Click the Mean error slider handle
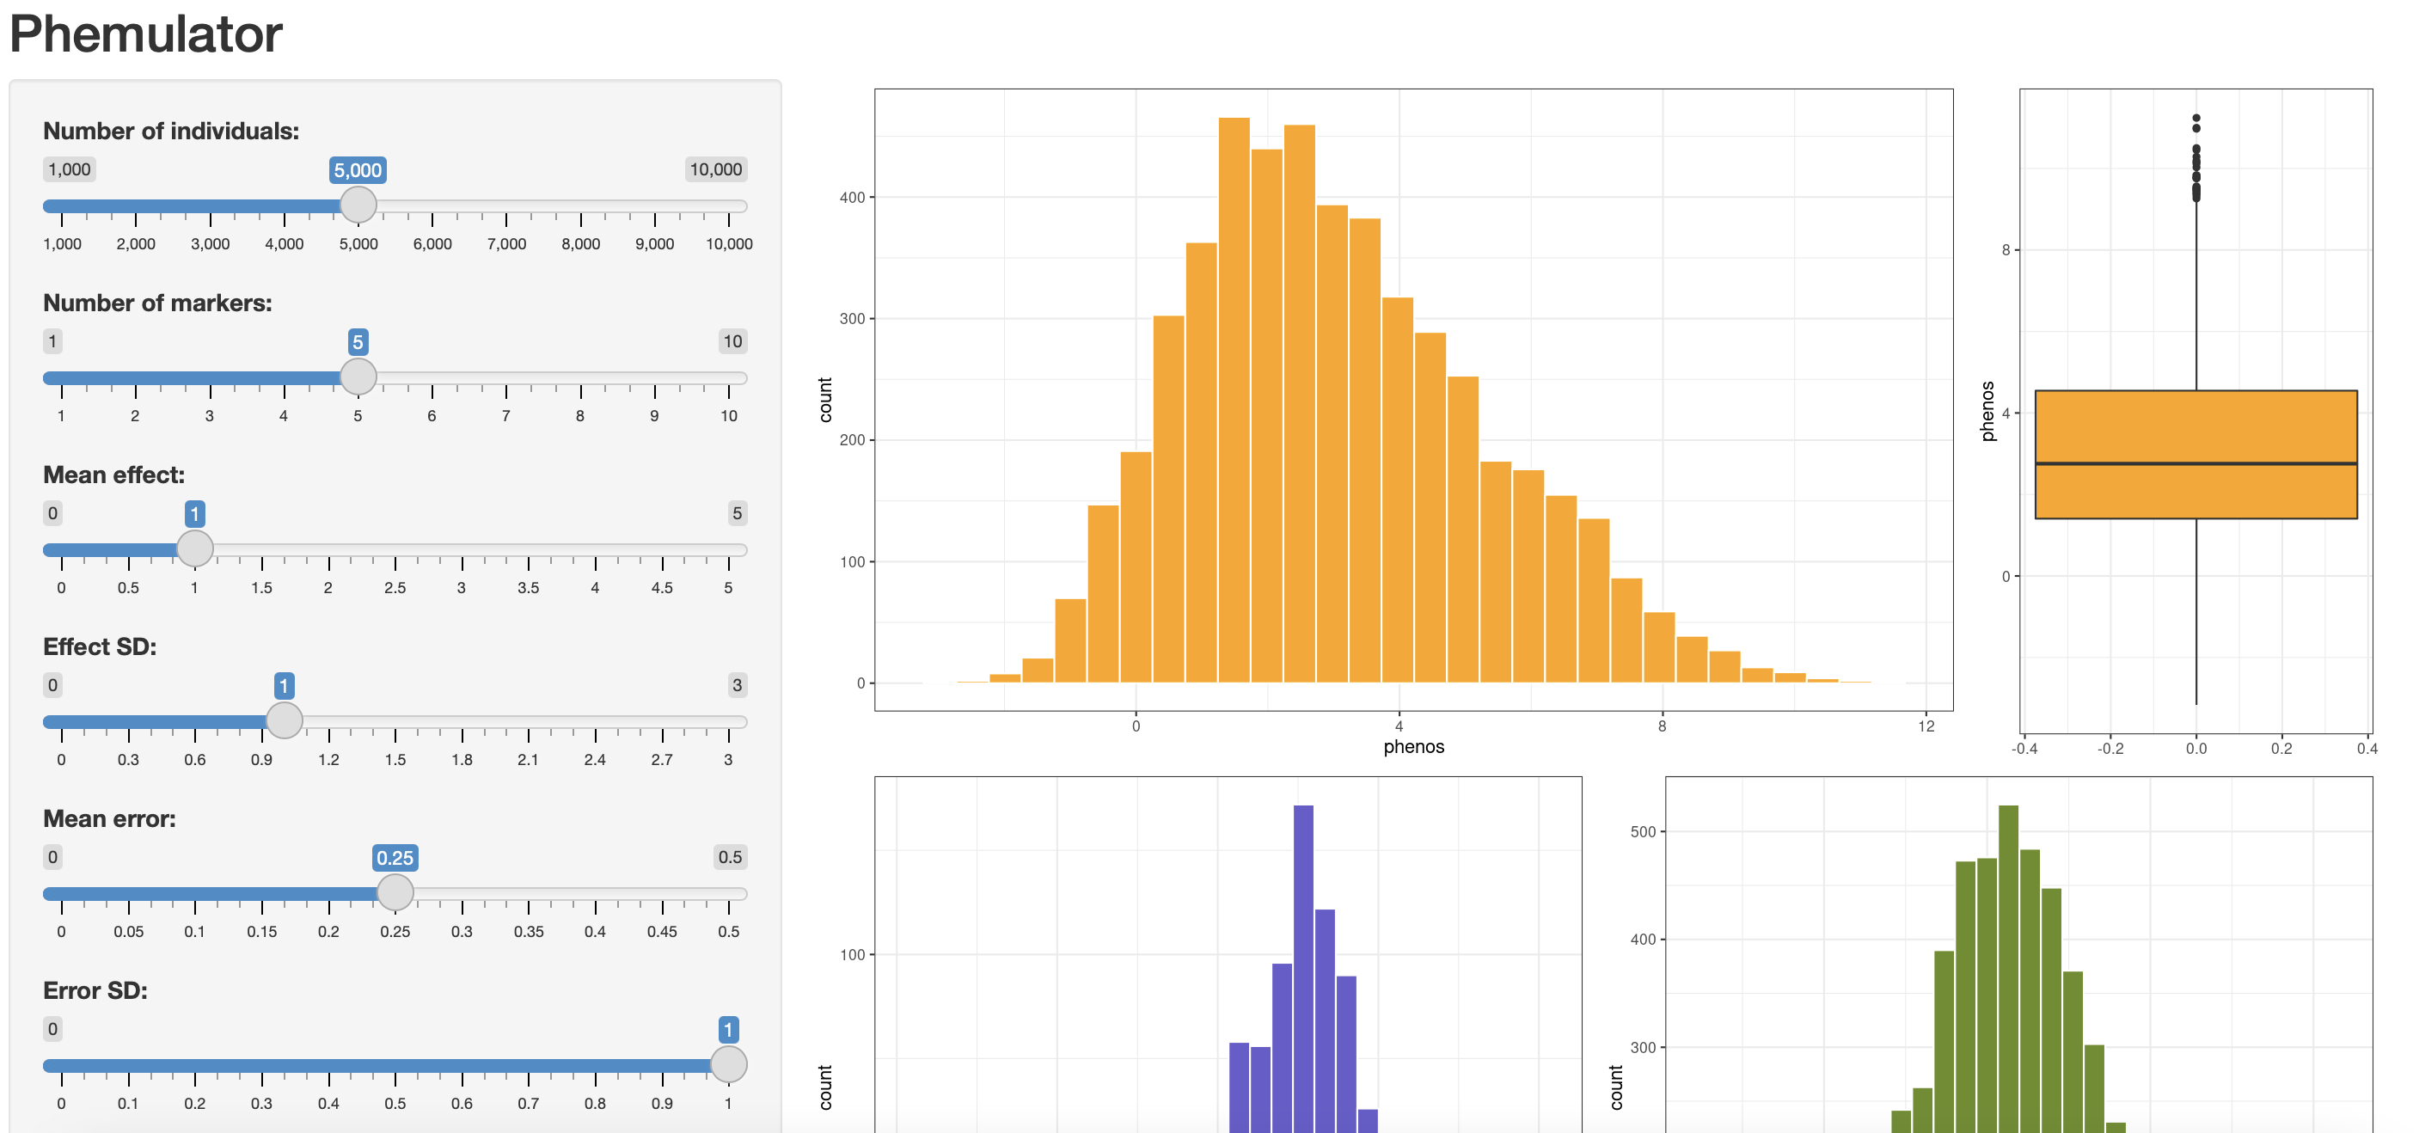Viewport: 2419px width, 1133px height. pyautogui.click(x=395, y=891)
